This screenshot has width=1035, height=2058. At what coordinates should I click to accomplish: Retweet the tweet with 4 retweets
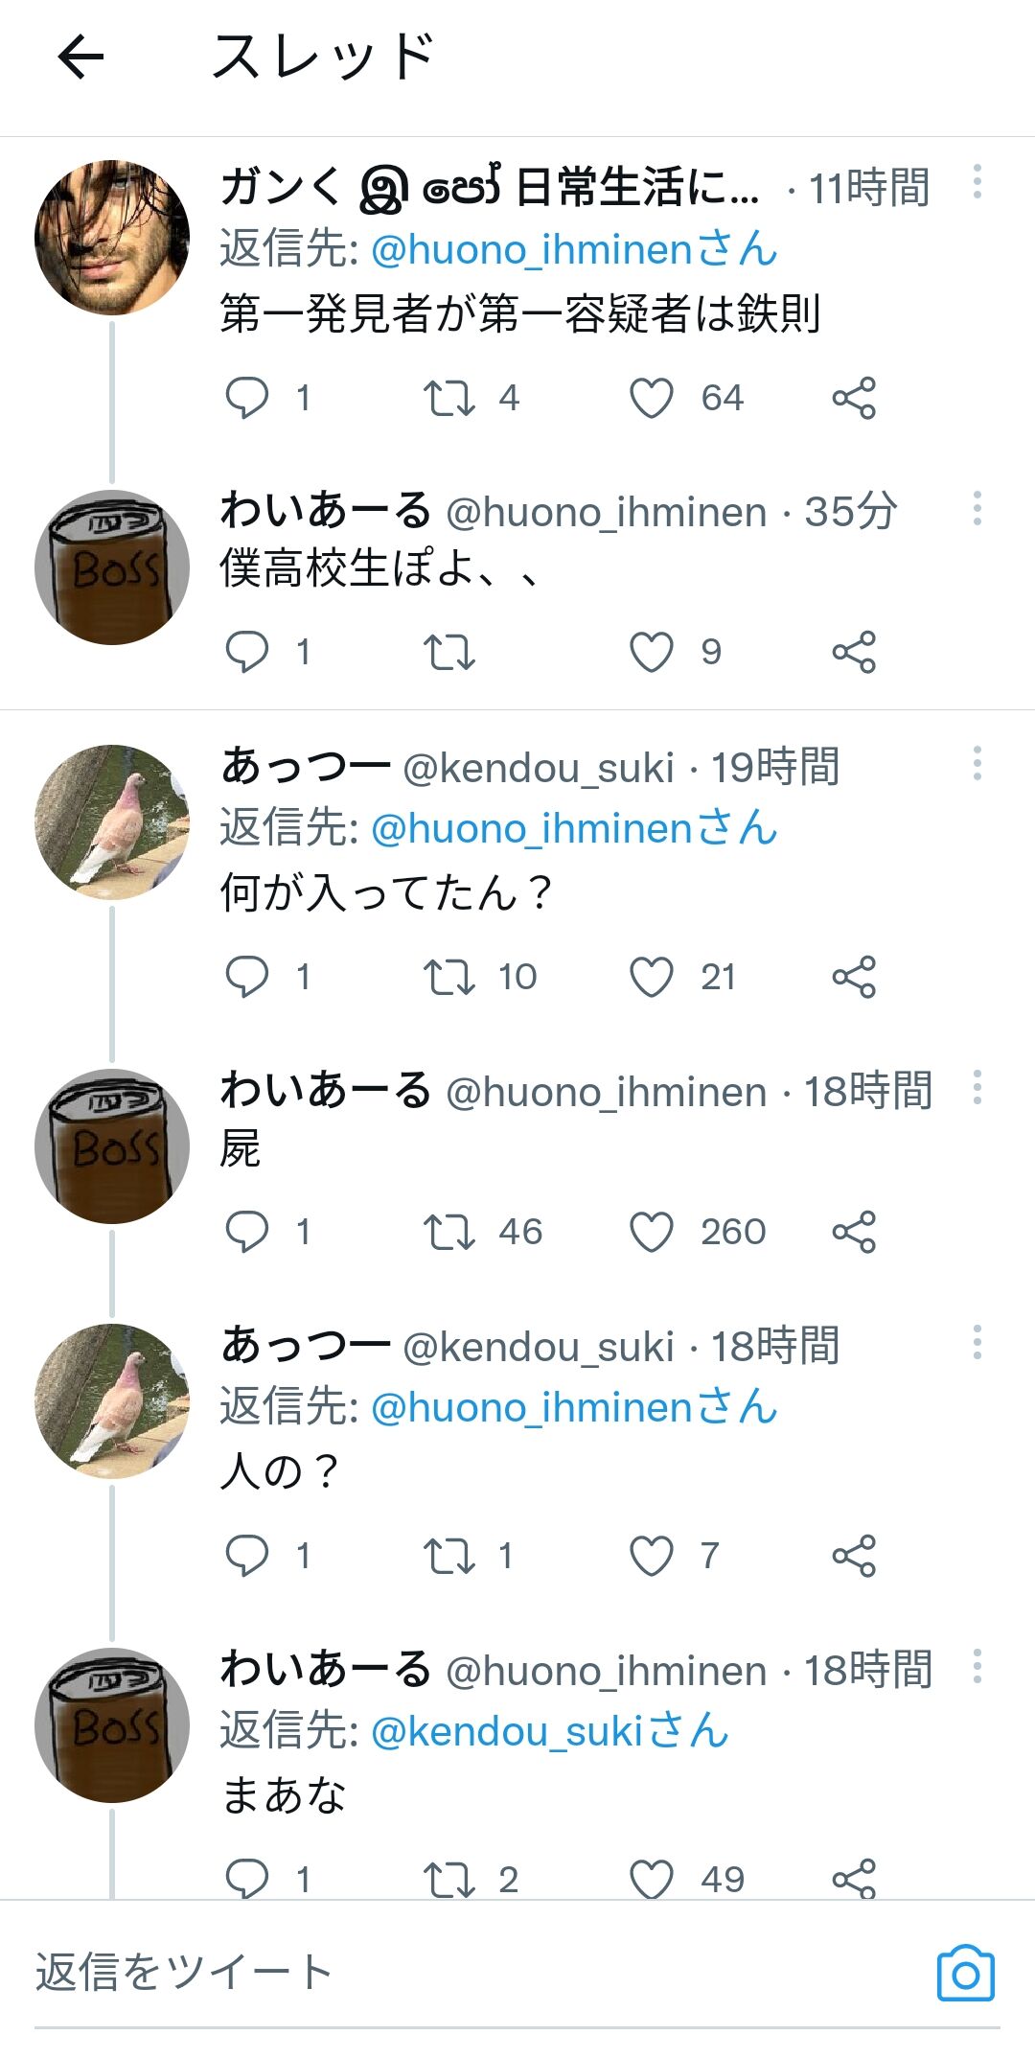coord(448,398)
